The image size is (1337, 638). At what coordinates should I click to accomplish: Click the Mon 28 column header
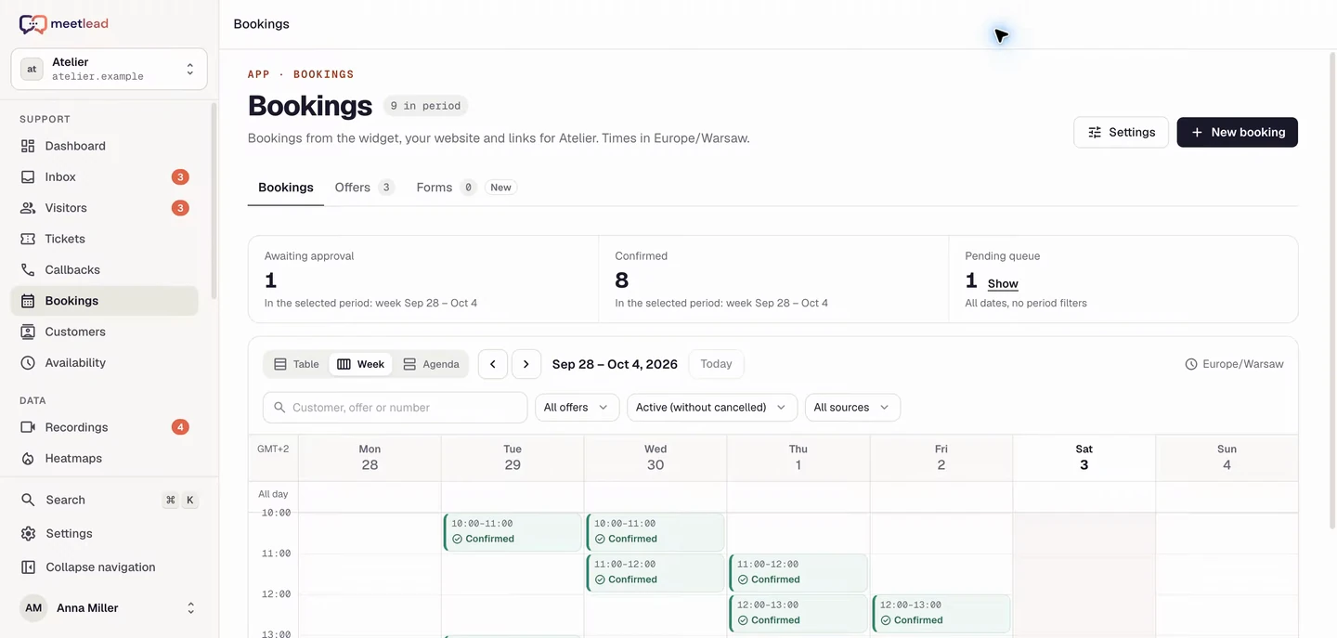pos(370,457)
